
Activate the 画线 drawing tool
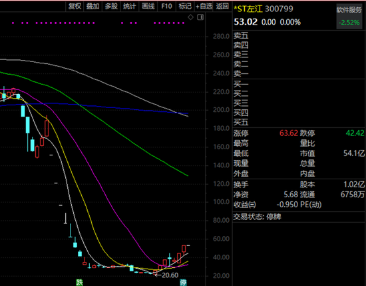(x=148, y=6)
